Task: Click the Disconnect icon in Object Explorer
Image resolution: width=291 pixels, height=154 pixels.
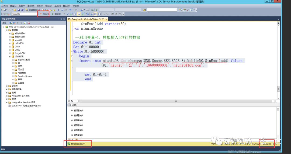Action: point(14,23)
